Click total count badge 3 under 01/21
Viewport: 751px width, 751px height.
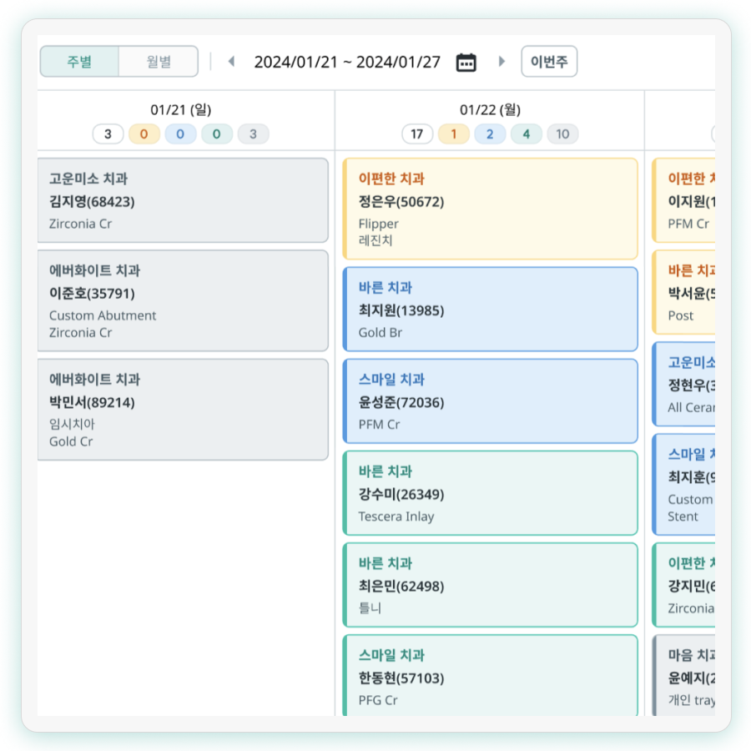108,134
